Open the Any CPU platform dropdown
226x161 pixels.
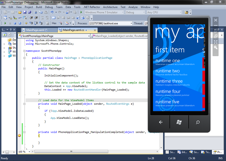180,12
